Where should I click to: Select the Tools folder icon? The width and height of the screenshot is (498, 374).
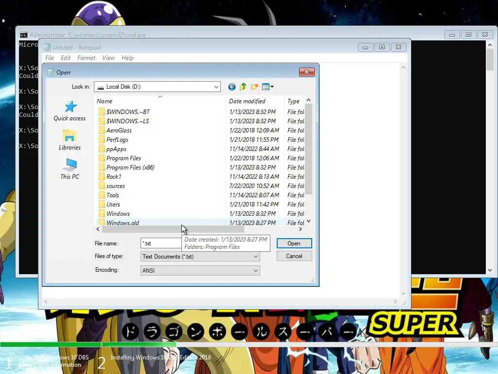[102, 195]
